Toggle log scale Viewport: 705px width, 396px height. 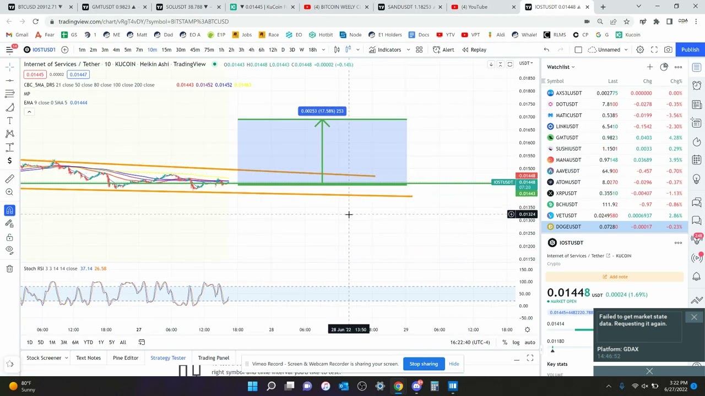pyautogui.click(x=516, y=342)
